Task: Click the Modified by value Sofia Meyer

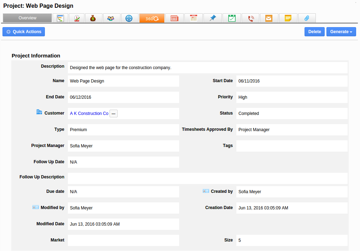Action: pyautogui.click(x=81, y=208)
